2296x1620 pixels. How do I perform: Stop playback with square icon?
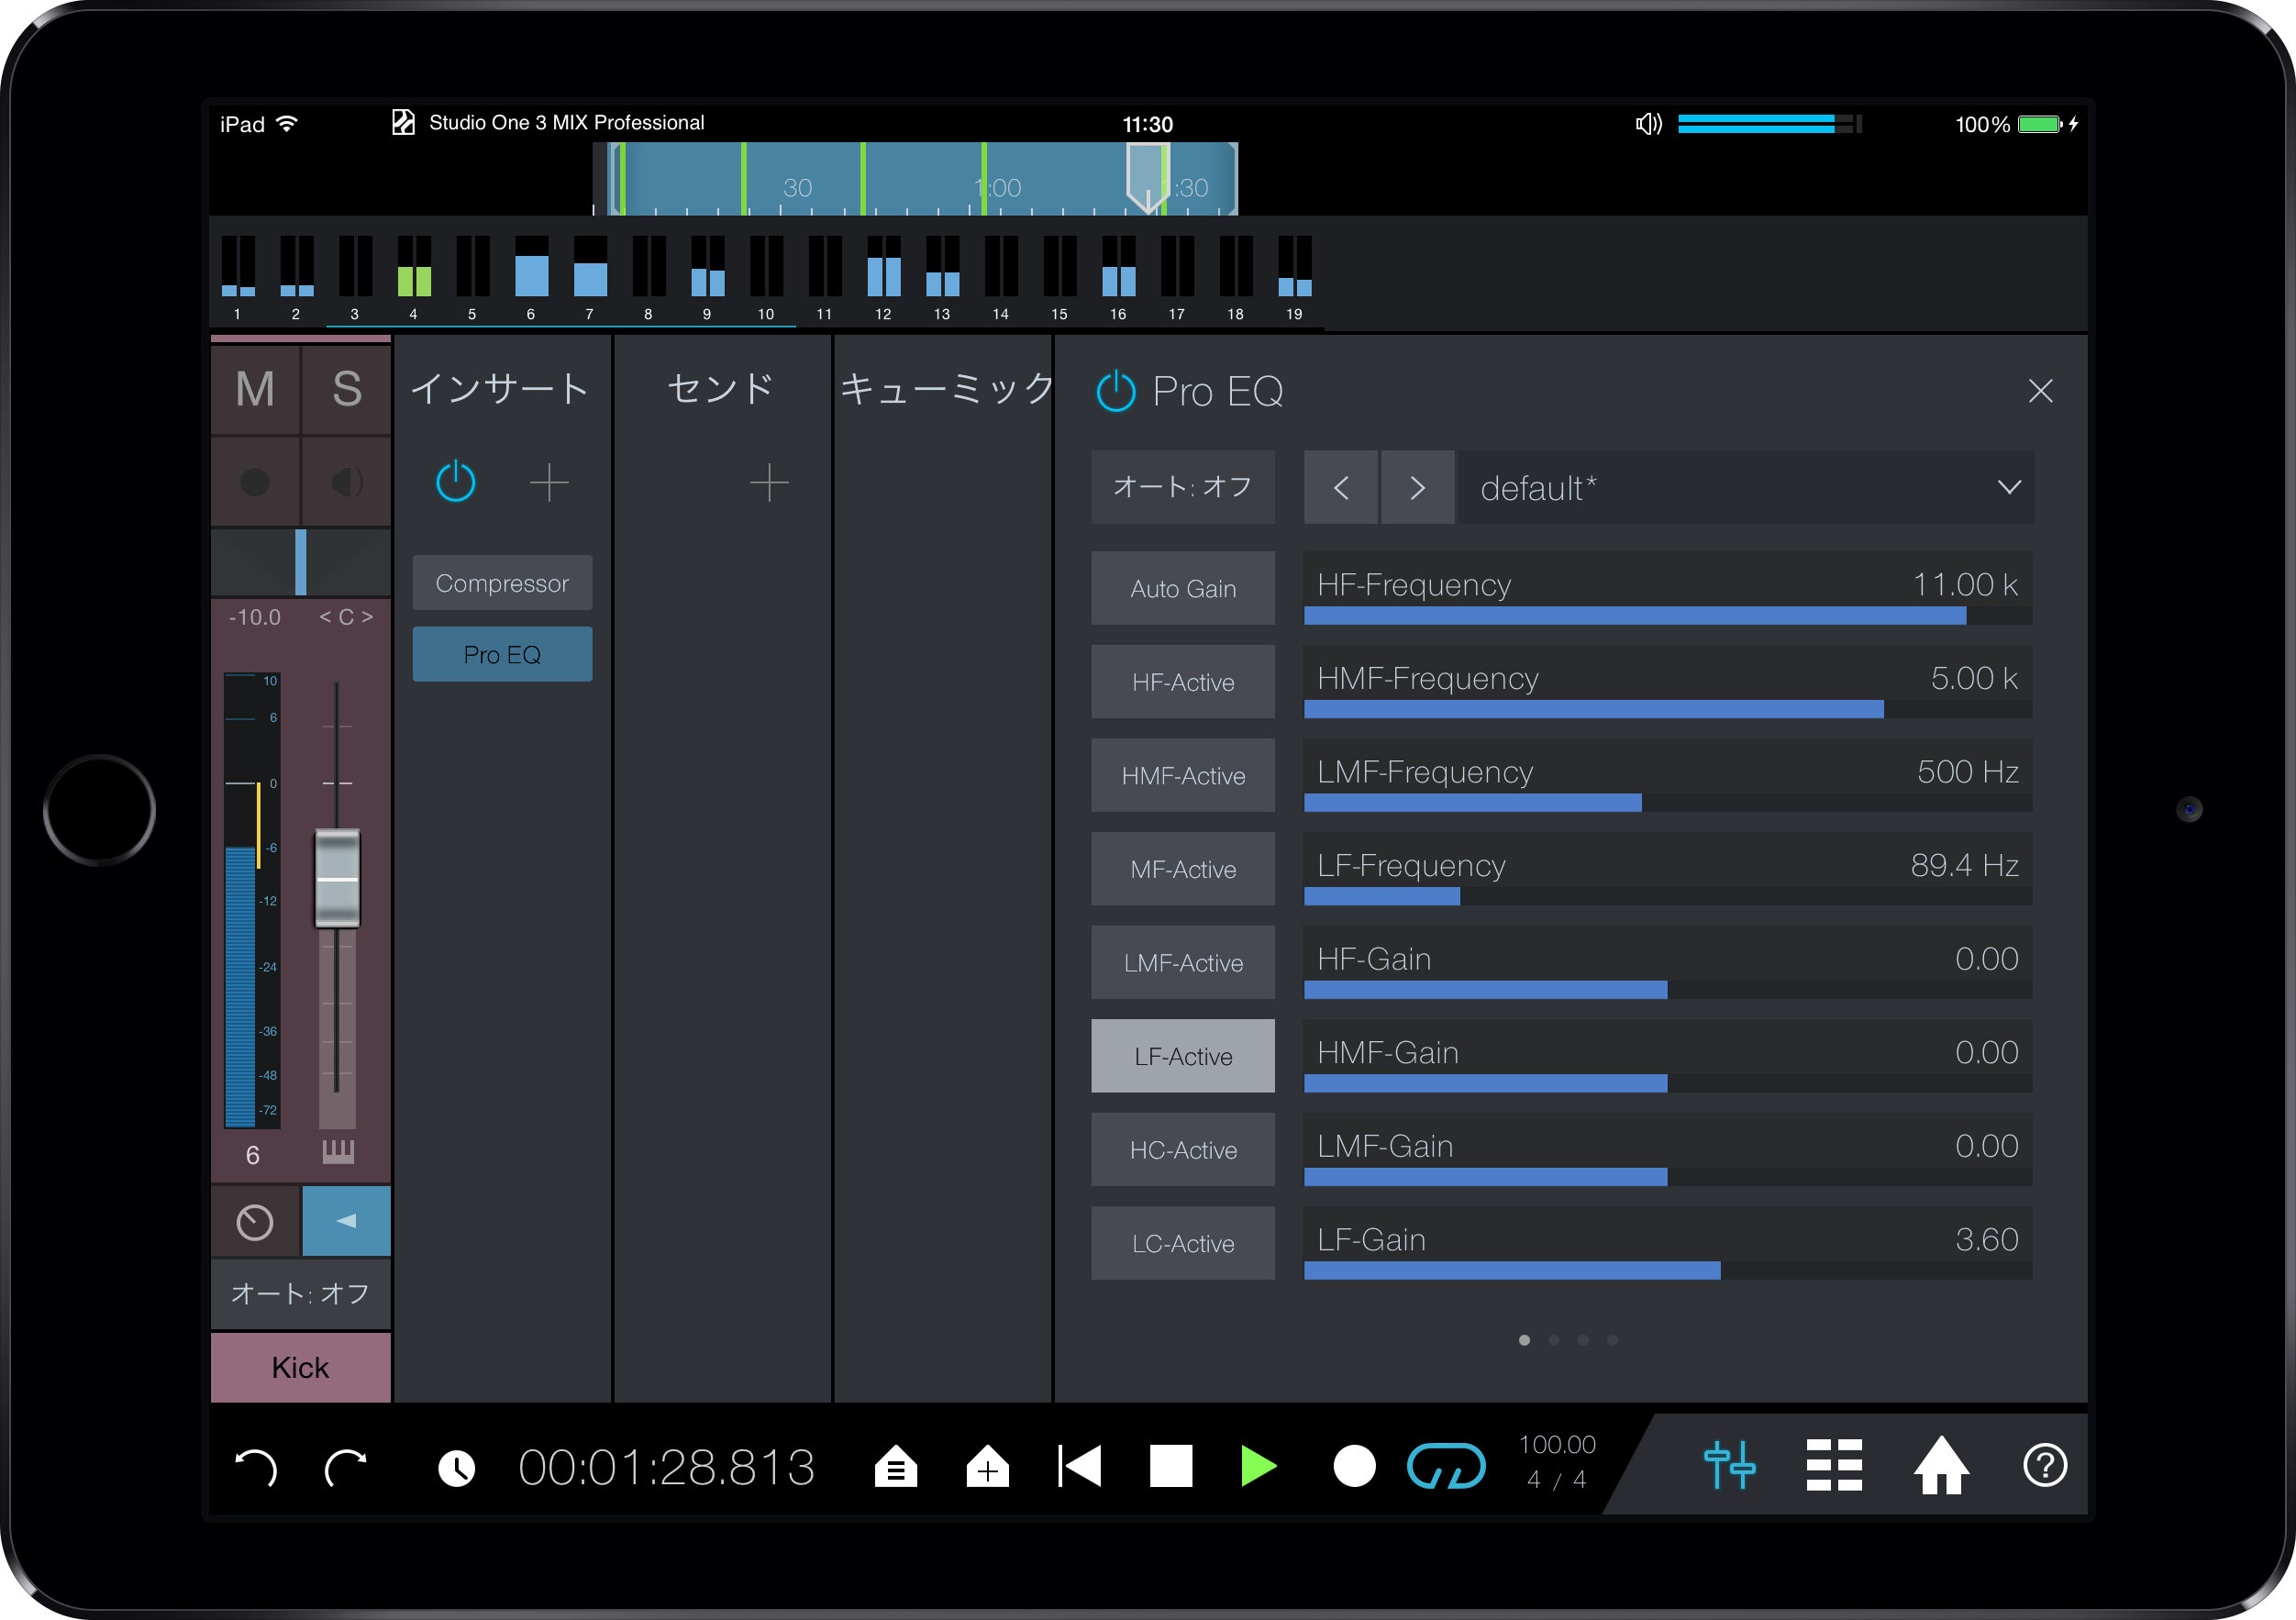(x=1170, y=1466)
